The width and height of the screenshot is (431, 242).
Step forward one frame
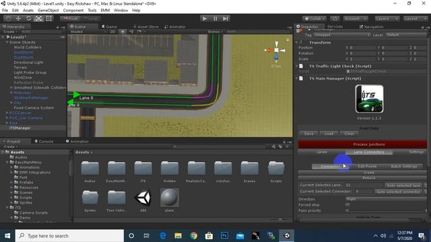226,19
